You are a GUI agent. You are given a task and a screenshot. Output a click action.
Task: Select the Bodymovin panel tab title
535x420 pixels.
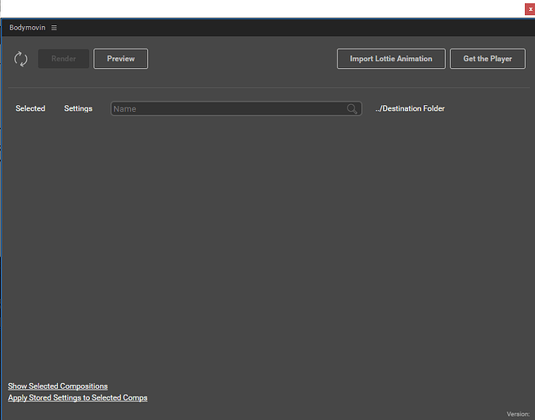tap(27, 28)
